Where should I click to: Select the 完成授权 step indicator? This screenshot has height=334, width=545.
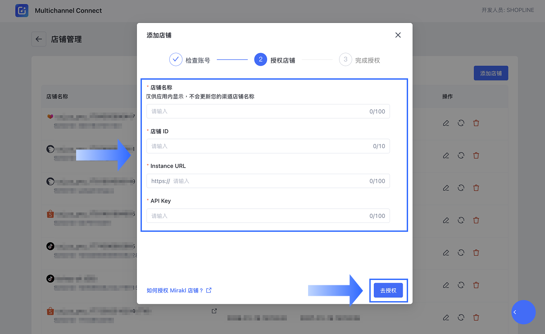pos(359,59)
